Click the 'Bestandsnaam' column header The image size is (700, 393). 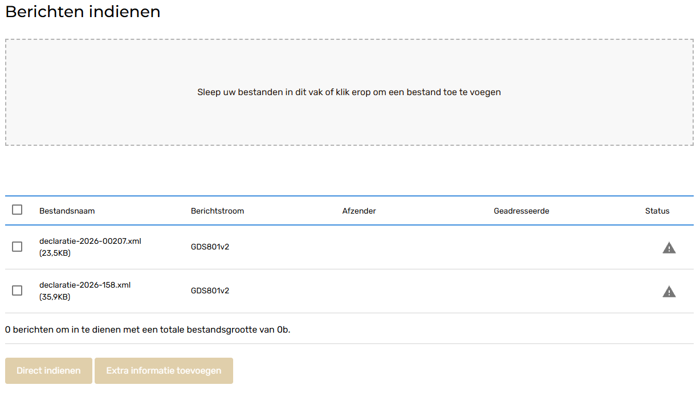[x=67, y=211]
